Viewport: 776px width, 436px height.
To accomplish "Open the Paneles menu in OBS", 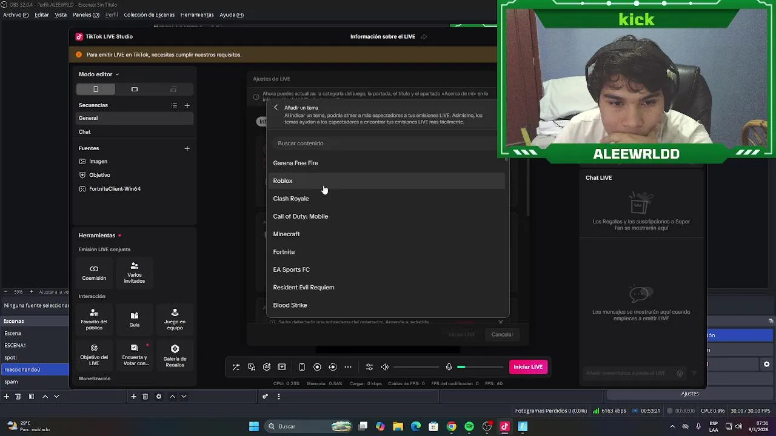I will point(86,15).
